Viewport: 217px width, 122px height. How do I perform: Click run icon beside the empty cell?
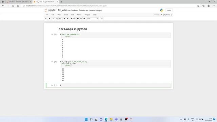coord(60,85)
